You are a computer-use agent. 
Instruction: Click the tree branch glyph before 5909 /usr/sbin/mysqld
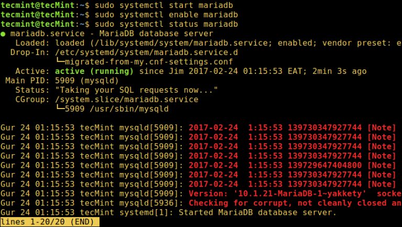click(60, 109)
